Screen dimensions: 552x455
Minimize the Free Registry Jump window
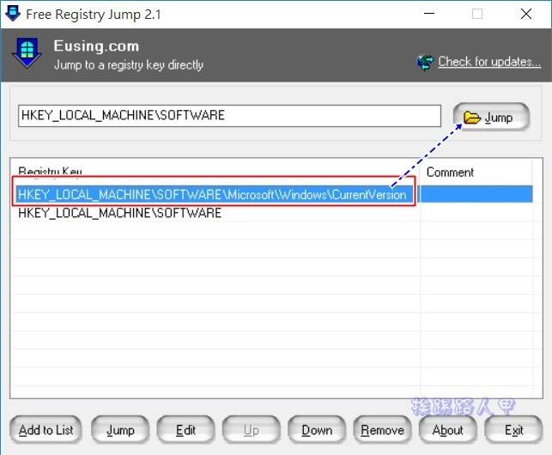(x=429, y=14)
